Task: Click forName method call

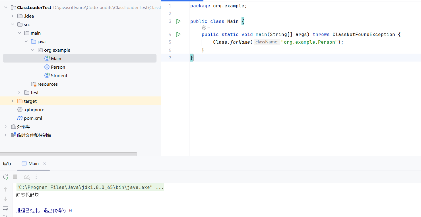Action: click(x=240, y=42)
